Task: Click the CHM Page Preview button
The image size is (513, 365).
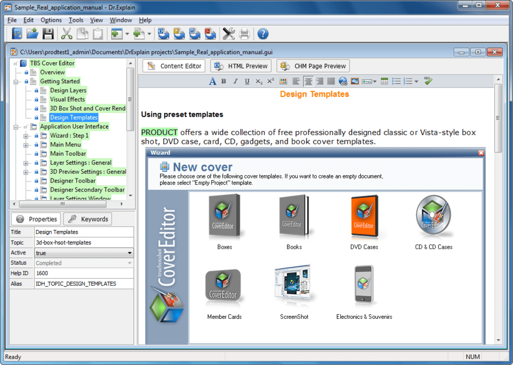Action: (x=313, y=66)
